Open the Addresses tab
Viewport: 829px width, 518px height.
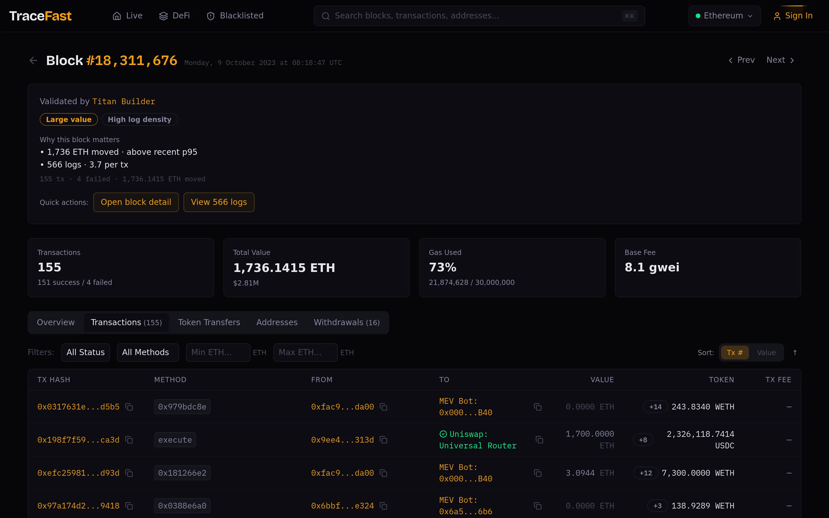tap(277, 322)
